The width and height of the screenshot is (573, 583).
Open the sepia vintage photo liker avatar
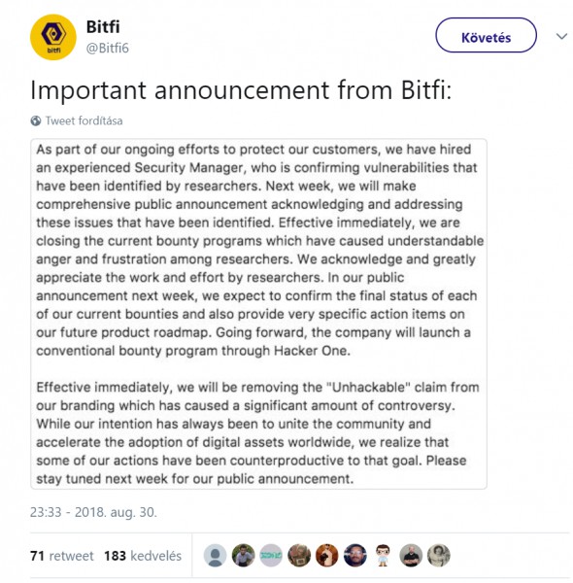point(438,556)
